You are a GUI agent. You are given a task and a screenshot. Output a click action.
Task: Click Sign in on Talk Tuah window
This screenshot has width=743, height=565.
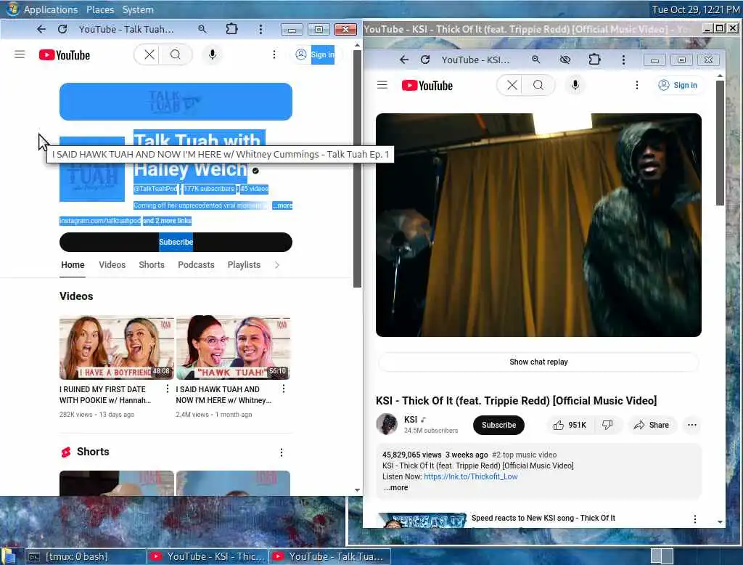click(315, 54)
